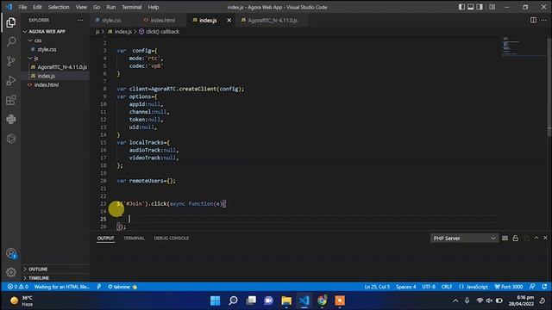Open the Extensions view
Viewport: 552px width, 310px height.
(x=11, y=100)
